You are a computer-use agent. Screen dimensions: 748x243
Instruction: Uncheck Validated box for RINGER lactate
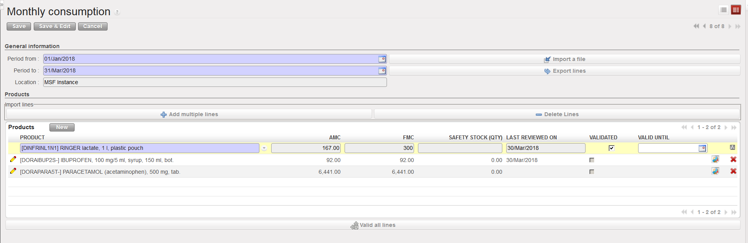coord(611,148)
